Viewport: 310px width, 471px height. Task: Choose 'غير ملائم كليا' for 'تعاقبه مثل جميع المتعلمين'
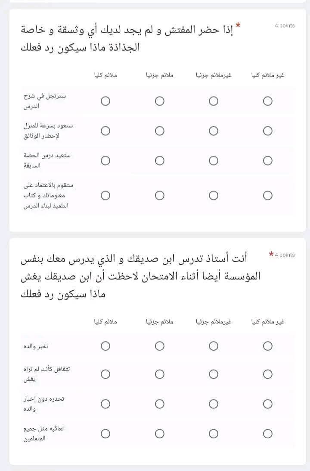click(267, 433)
